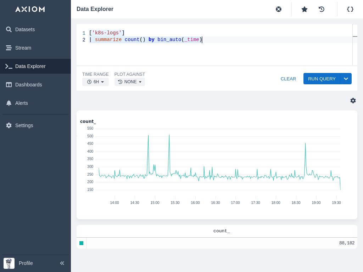Image resolution: width=363 pixels, height=272 pixels.
Task: Open chart settings gear icon
Action: [353, 101]
